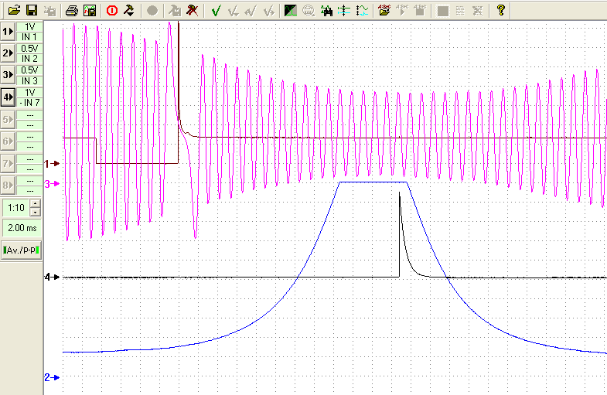Click channel 1 zero-level marker
Image resolution: width=607 pixels, height=395 pixels.
tap(52, 164)
